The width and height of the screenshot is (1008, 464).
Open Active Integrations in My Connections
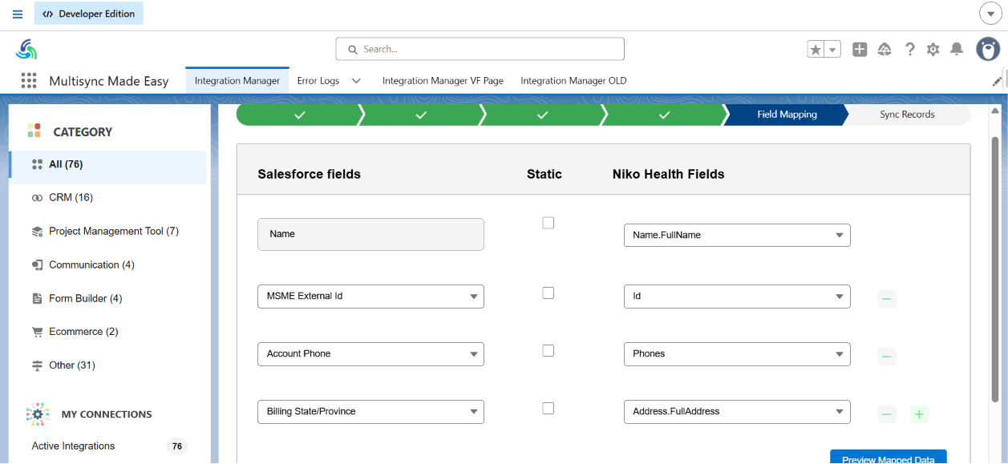[x=73, y=446]
